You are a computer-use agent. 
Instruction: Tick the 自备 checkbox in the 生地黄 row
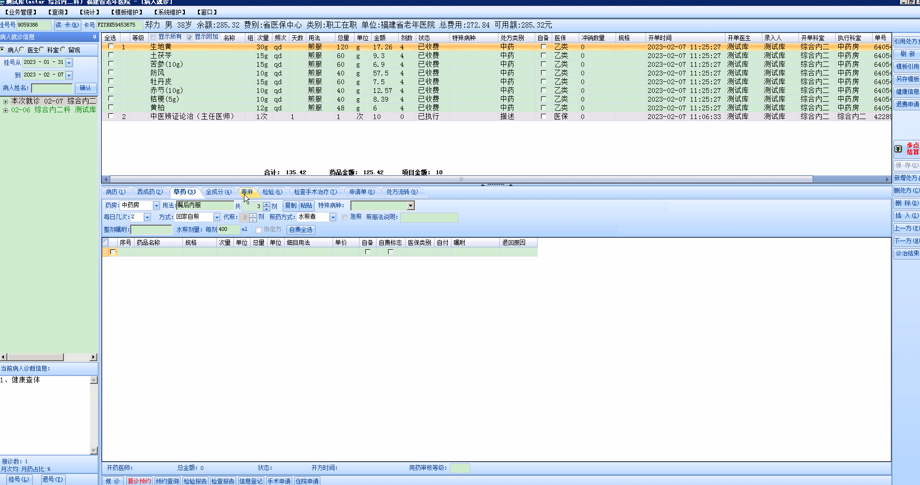(x=543, y=47)
